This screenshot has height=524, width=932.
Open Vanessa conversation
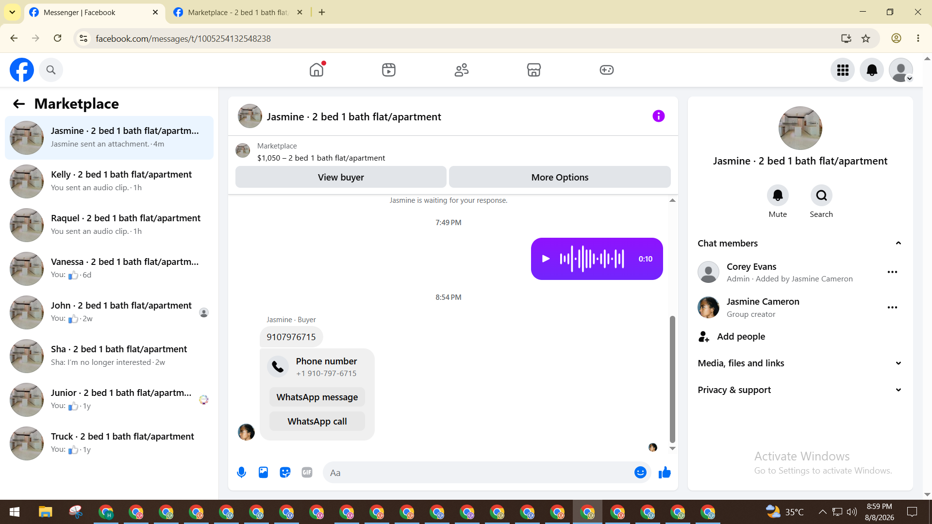[109, 269]
